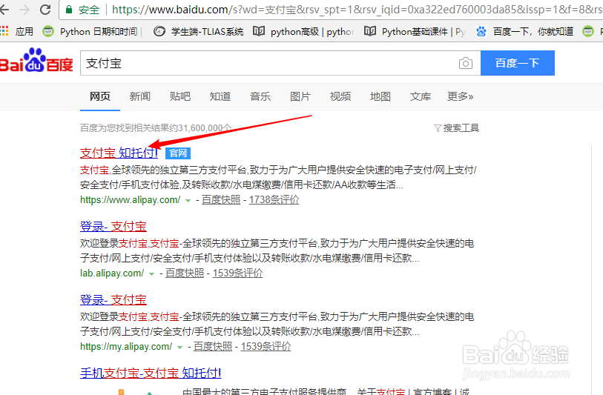Image resolution: width=603 pixels, height=395 pixels.
Task: Switch to the 文库 tab
Action: (421, 96)
